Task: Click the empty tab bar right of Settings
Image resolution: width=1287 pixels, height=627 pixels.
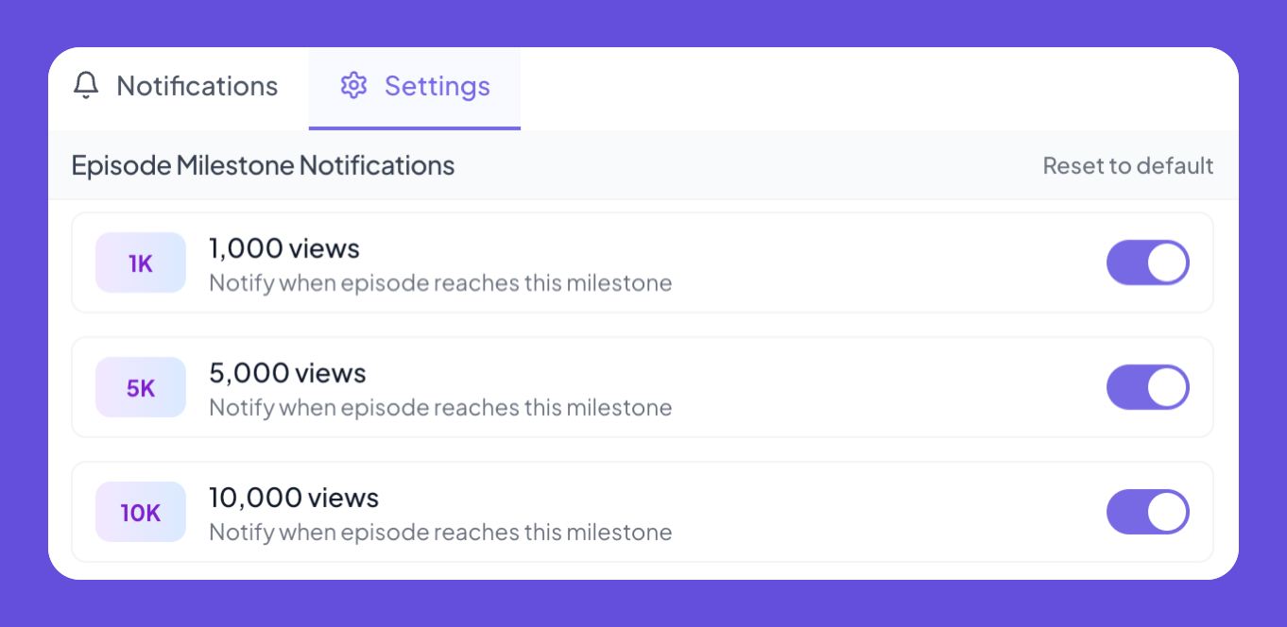Action: [x=850, y=87]
